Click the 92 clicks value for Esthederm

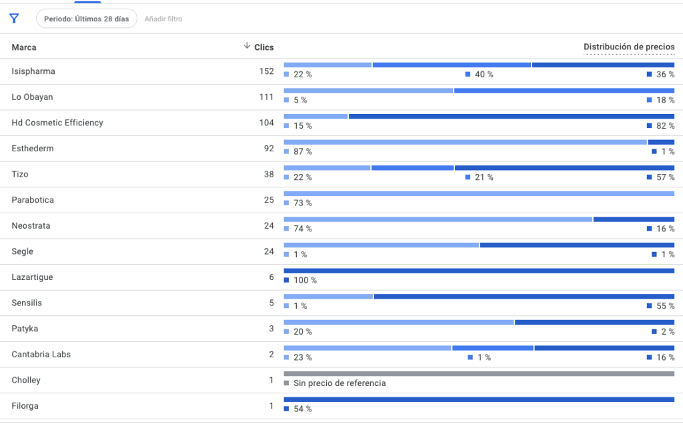click(x=269, y=149)
